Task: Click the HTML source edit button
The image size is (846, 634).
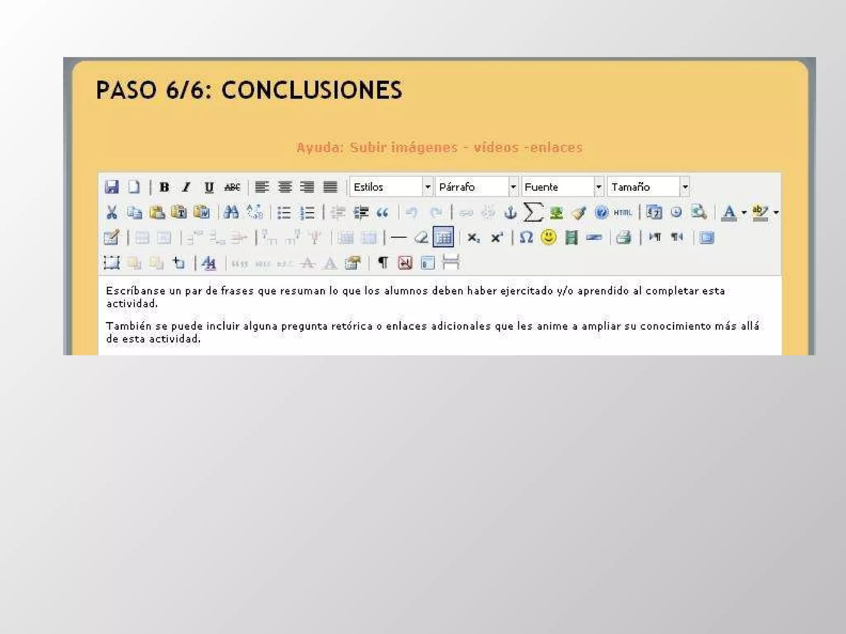Action: coord(623,213)
